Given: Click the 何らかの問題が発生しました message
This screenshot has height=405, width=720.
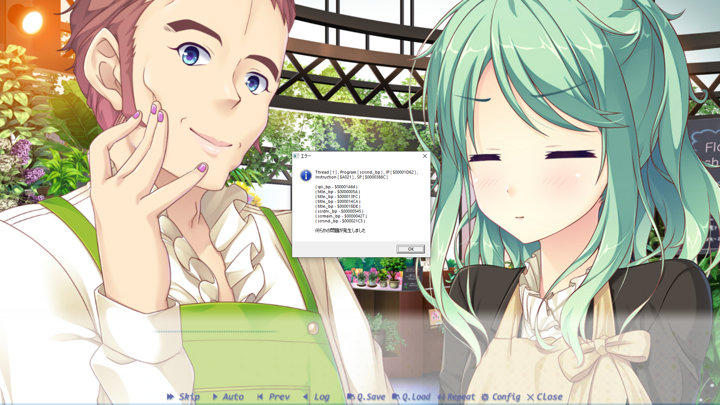Looking at the screenshot, I should [x=340, y=231].
